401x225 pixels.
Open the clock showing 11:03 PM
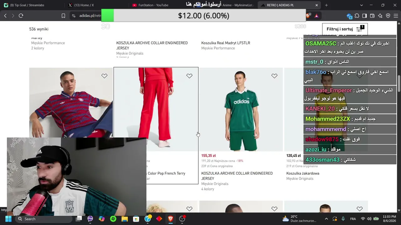(390, 219)
